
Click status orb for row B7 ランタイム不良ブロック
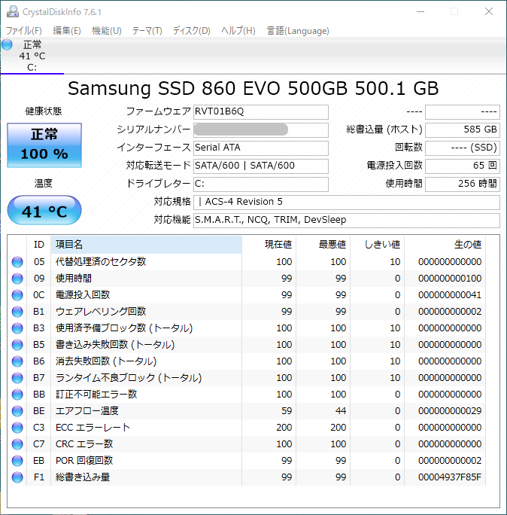click(17, 378)
